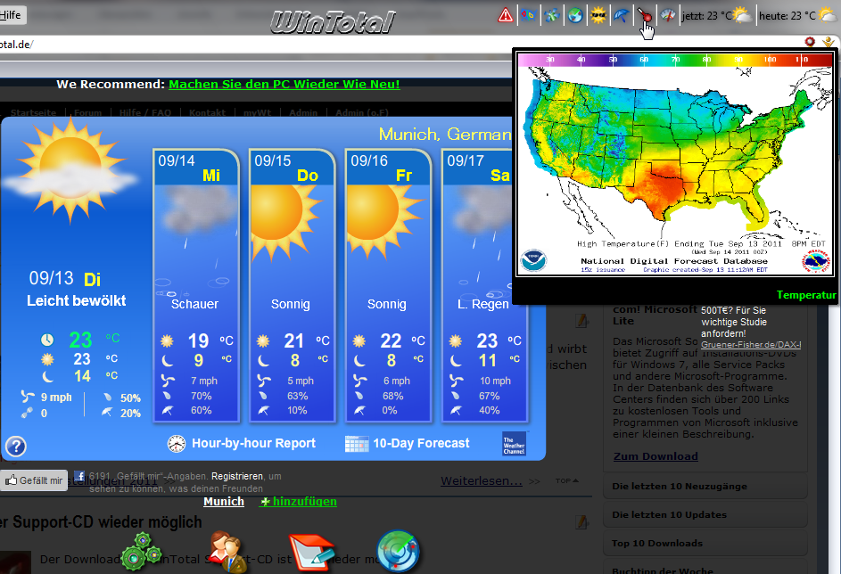
Task: Click the 'Leicht bewölkt' condition text
Action: [76, 300]
